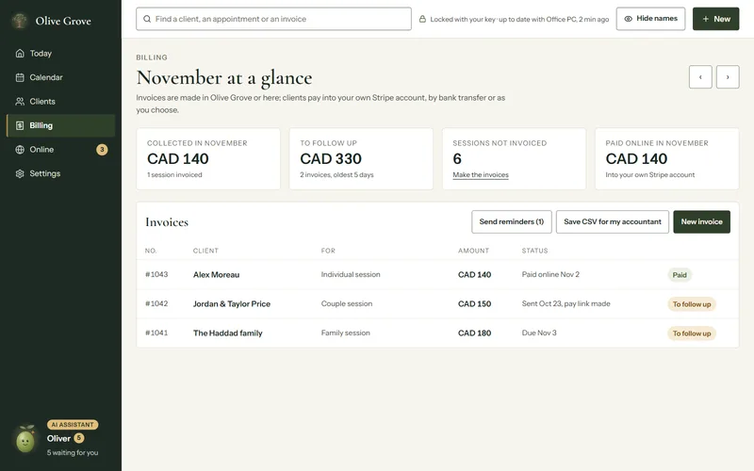Open the Settings menu item

point(60,173)
